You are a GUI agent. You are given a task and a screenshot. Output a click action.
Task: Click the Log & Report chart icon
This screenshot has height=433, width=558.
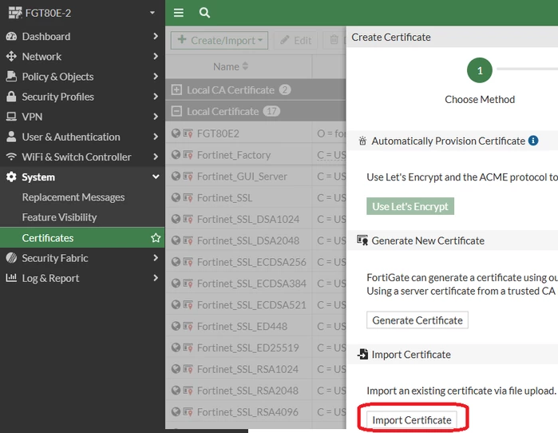click(x=11, y=278)
